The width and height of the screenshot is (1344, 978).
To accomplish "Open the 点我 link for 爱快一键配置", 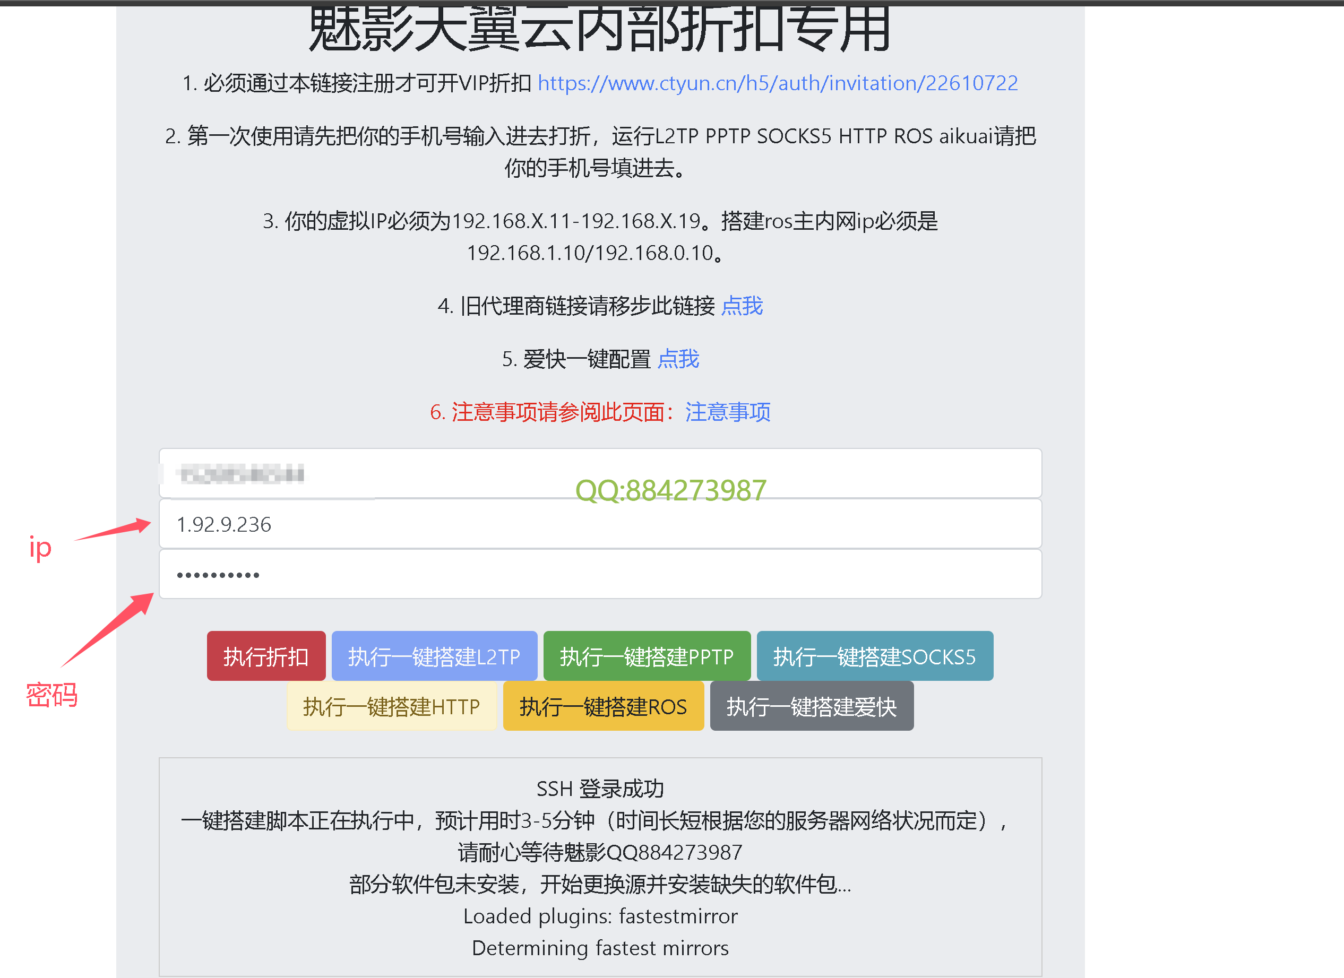I will click(x=678, y=359).
